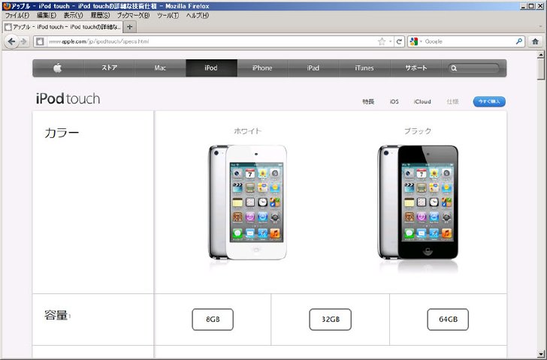547x360 pixels.
Task: Click the Apple site search field
Action: [x=474, y=68]
